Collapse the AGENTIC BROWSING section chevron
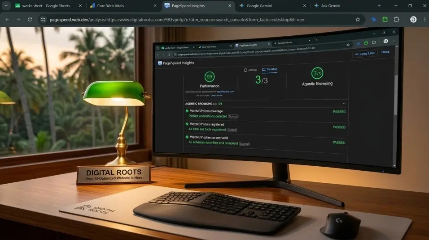 (344, 104)
